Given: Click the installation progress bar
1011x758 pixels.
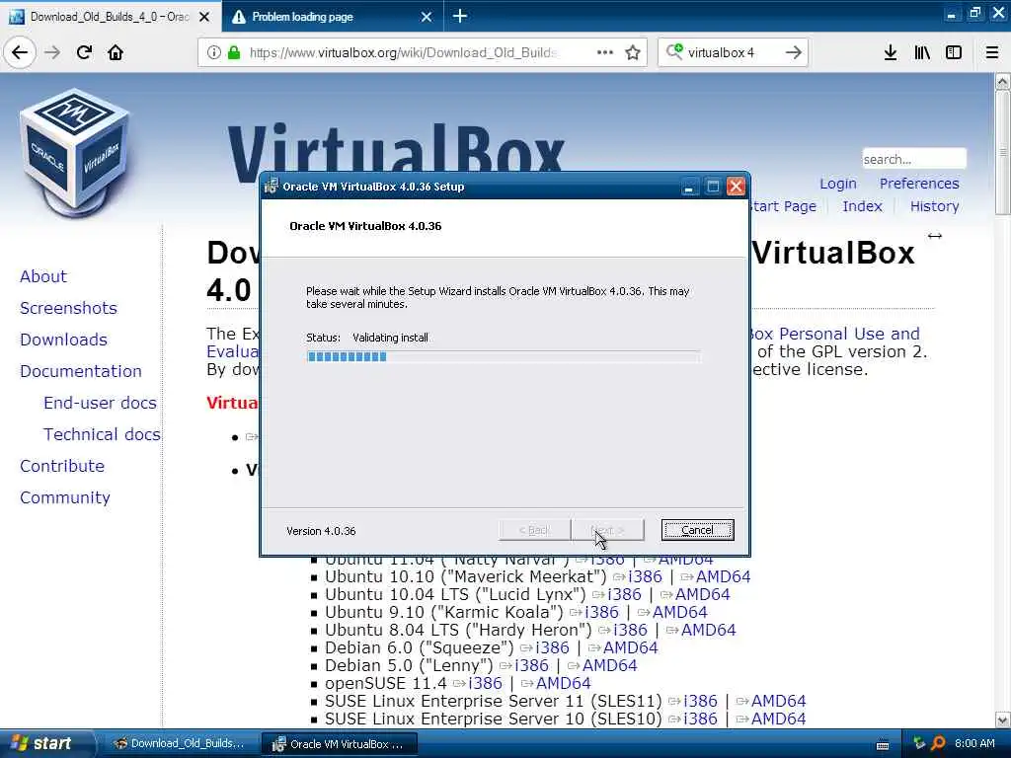Looking at the screenshot, I should pos(503,356).
